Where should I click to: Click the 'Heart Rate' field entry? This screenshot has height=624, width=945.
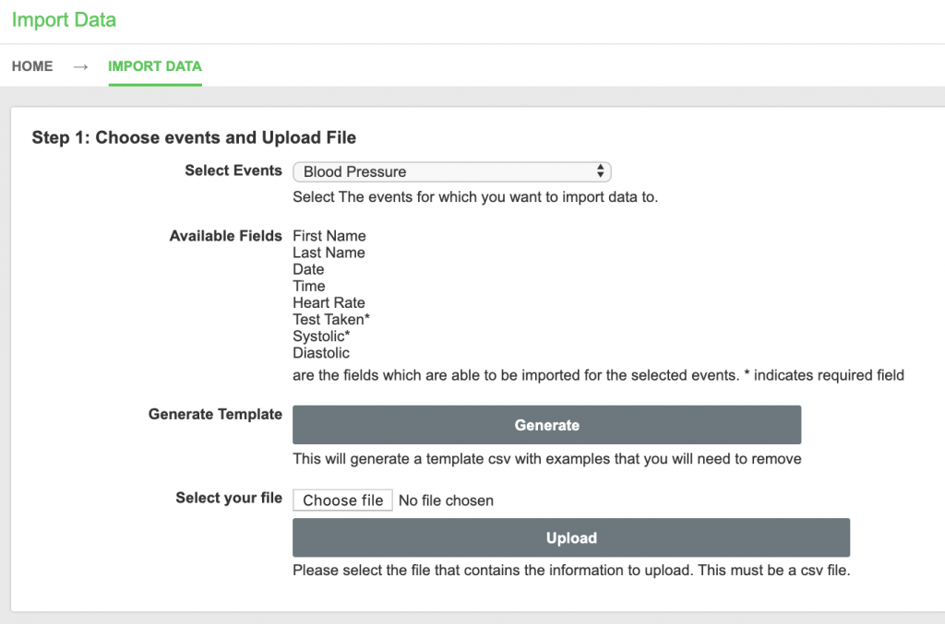pos(329,302)
